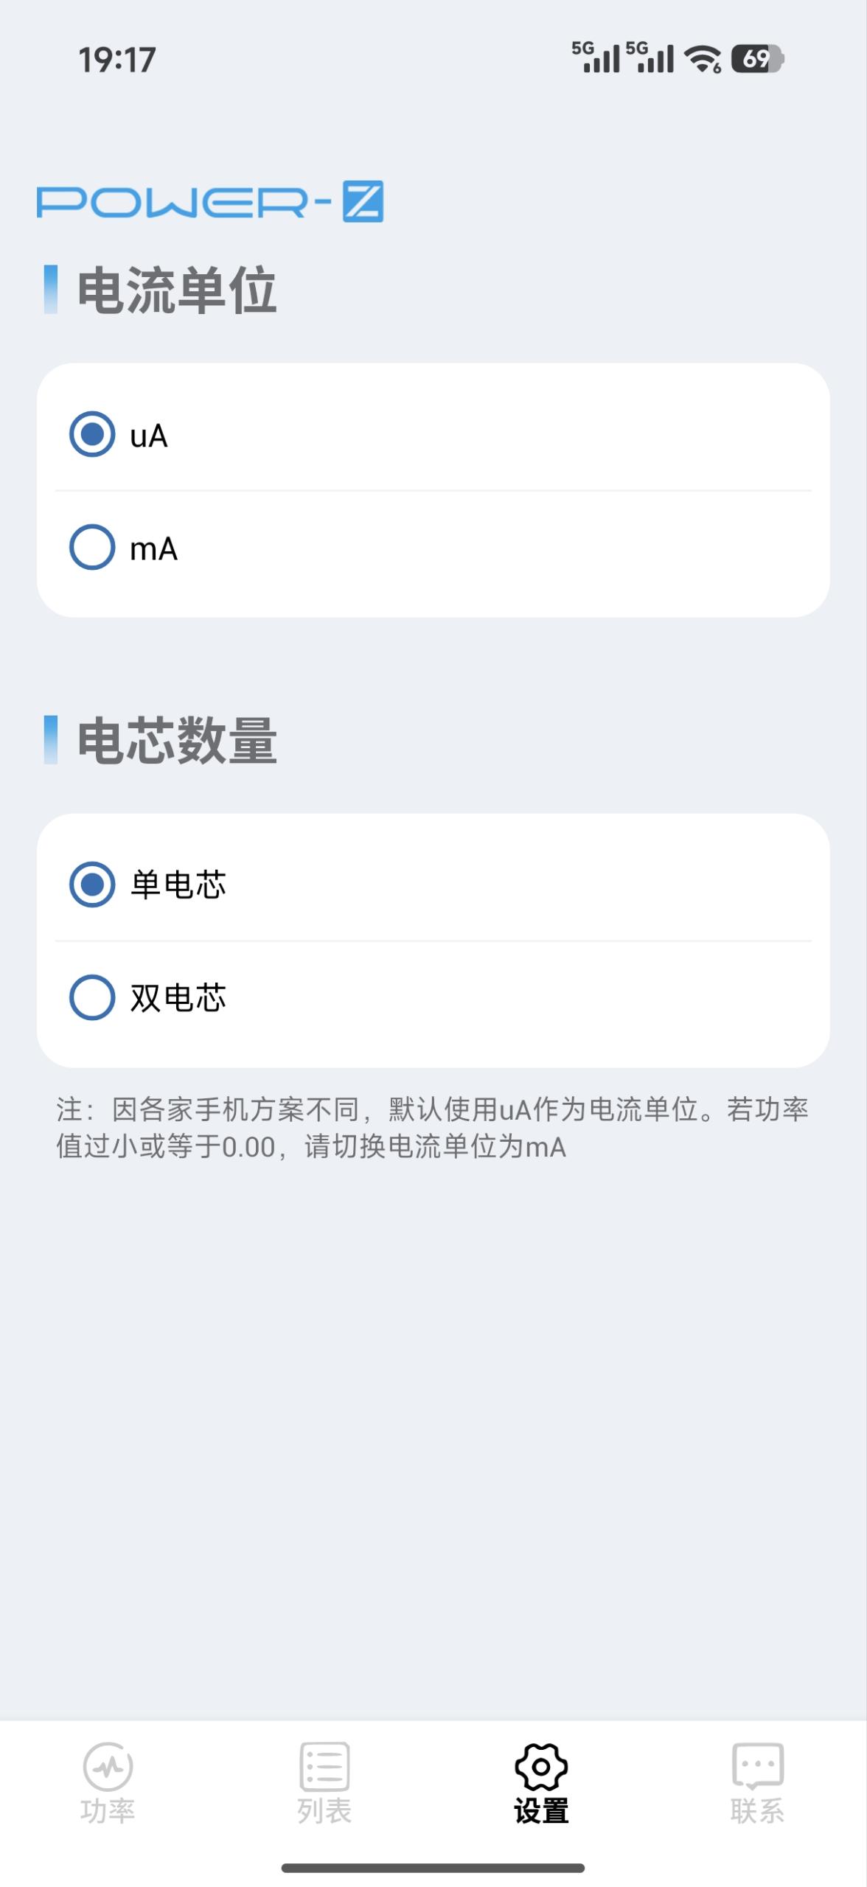Tap the 列表 list icon
The width and height of the screenshot is (867, 1887).
[x=324, y=1766]
